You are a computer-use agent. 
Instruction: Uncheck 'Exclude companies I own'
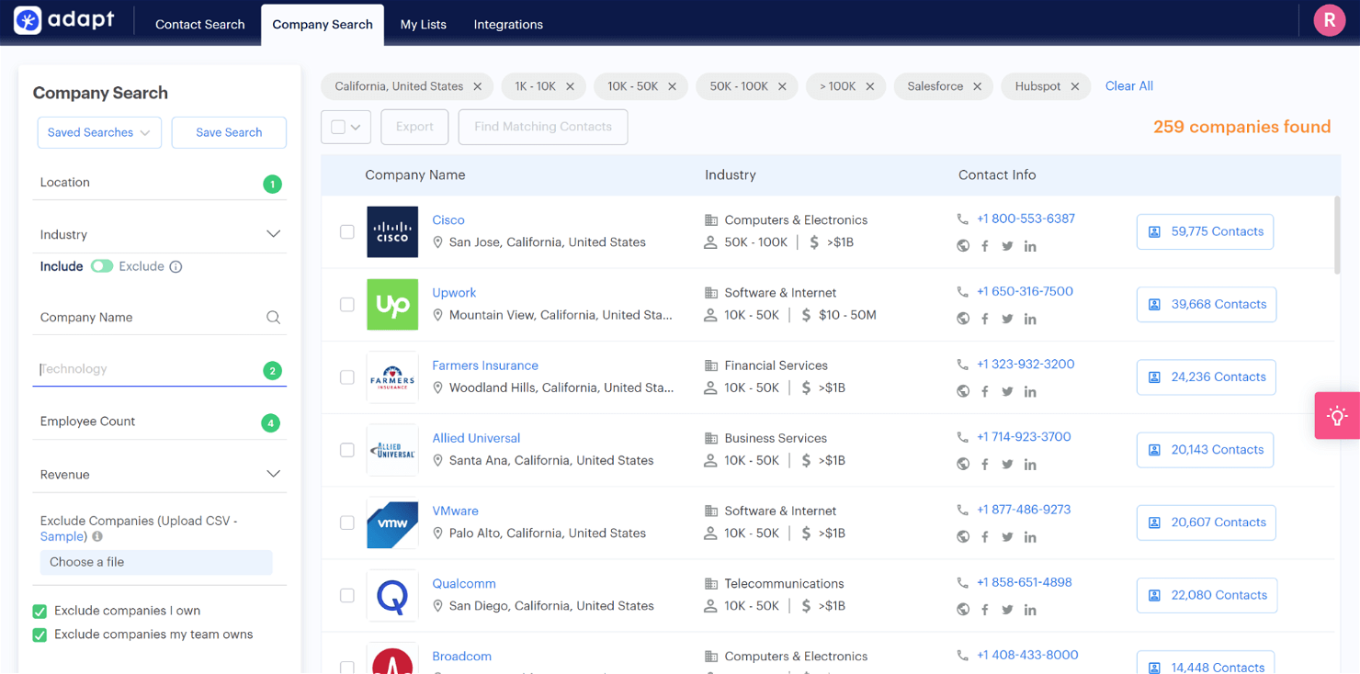tap(40, 610)
